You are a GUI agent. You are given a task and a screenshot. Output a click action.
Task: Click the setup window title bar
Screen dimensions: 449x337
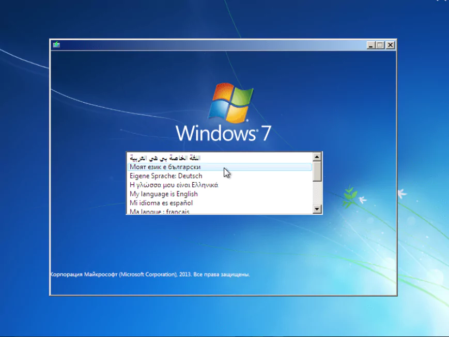(207, 45)
